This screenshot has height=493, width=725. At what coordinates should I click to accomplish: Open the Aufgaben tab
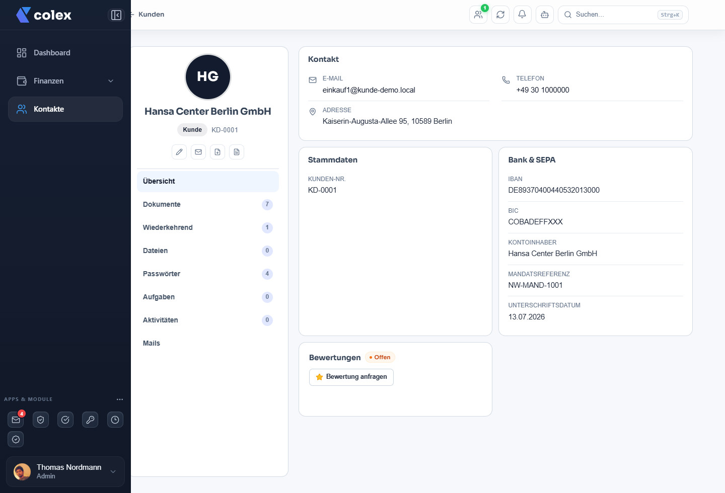tap(208, 297)
